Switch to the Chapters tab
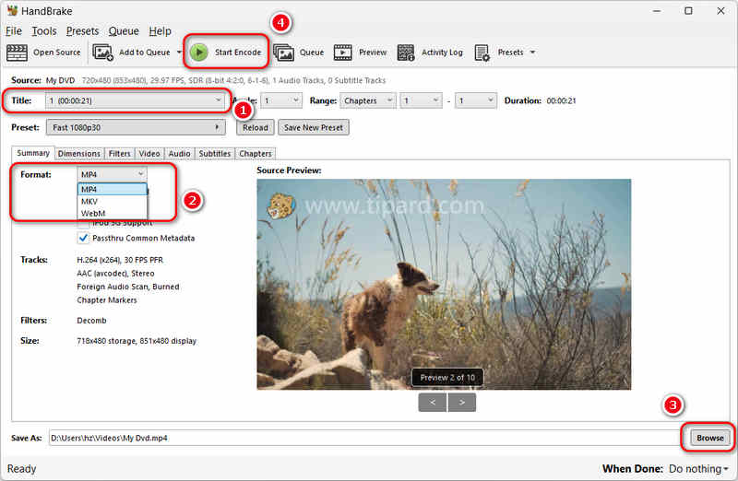Screen dimensions: 738x481 [x=256, y=153]
